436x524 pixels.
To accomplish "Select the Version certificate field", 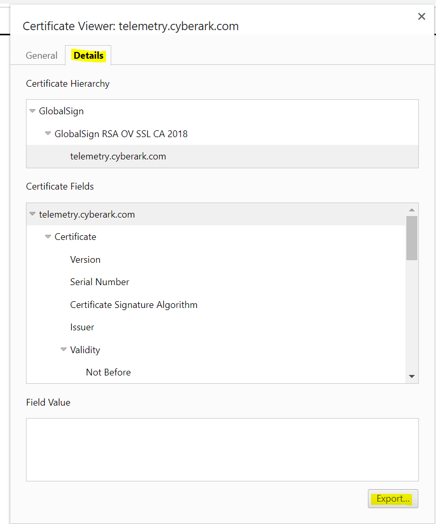I will coord(85,259).
